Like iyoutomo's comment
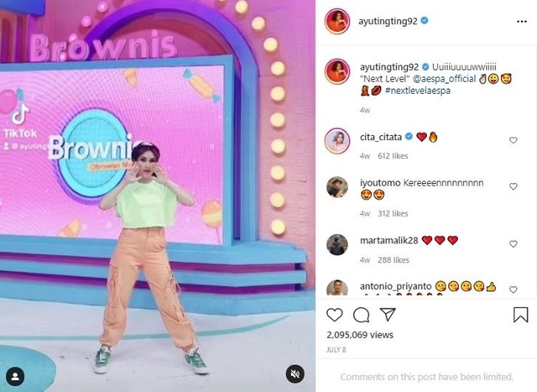The image size is (537, 392). click(513, 186)
